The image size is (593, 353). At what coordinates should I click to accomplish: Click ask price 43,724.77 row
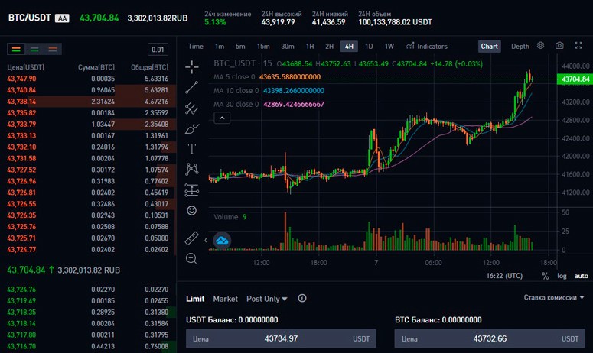(88, 249)
